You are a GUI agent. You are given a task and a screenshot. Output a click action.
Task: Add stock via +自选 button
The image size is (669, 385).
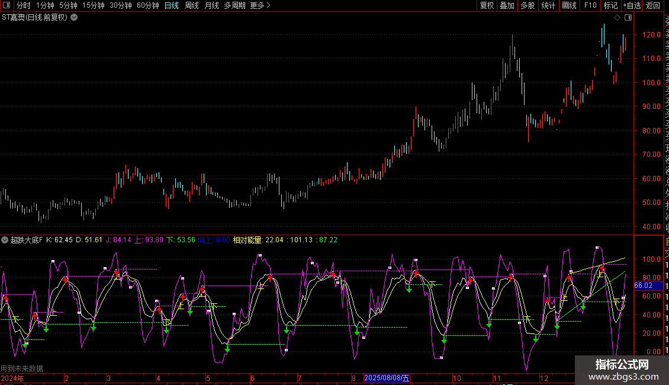632,5
